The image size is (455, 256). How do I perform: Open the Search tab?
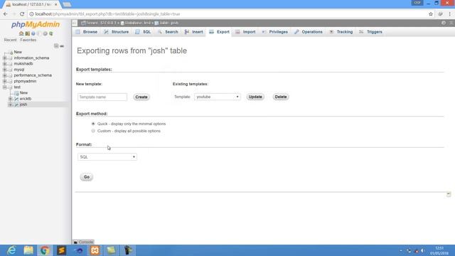coord(168,32)
